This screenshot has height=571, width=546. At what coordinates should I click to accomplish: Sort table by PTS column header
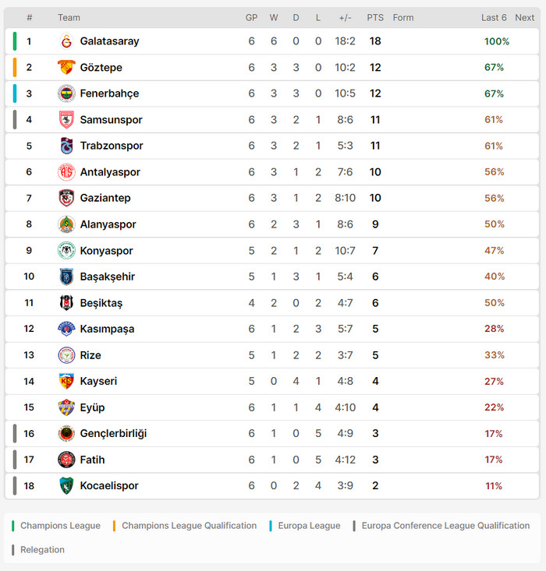[375, 18]
